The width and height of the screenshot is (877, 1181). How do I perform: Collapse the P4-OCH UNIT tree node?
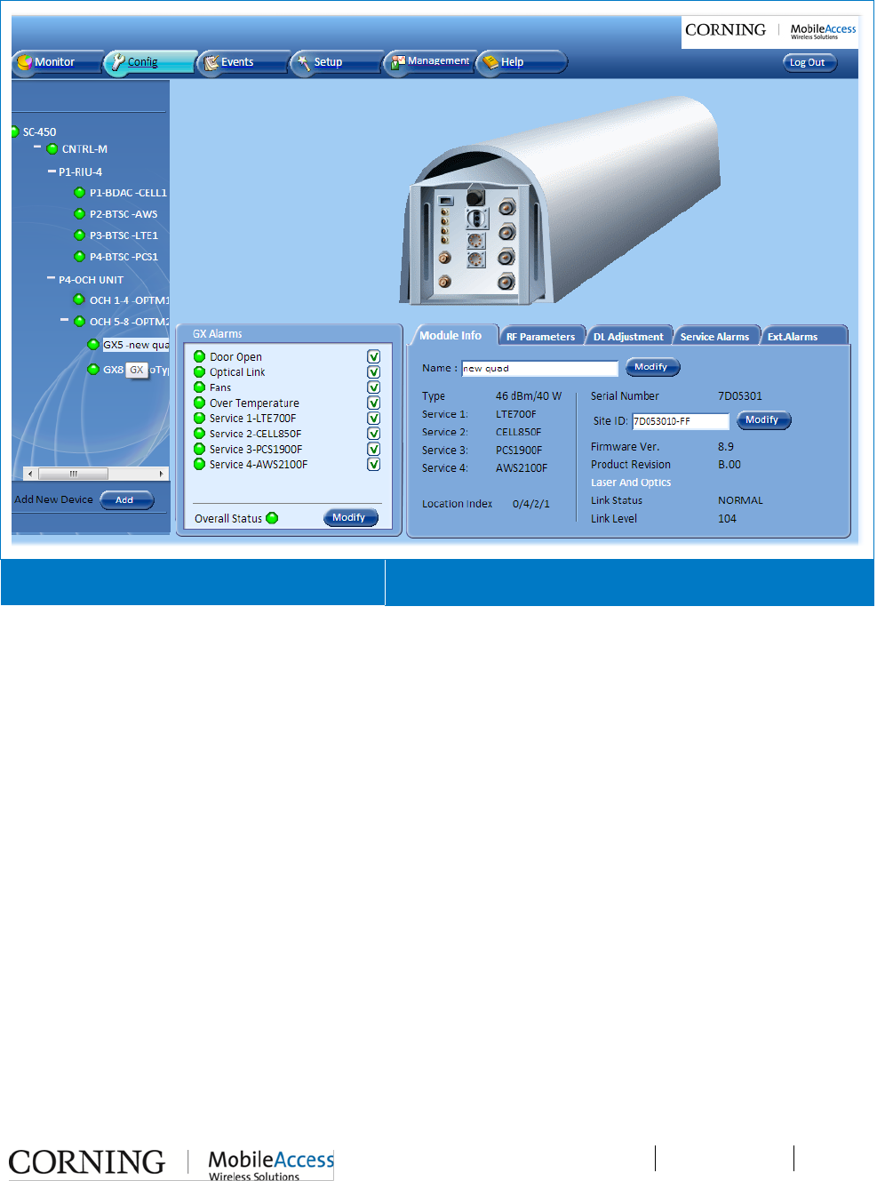(51, 278)
